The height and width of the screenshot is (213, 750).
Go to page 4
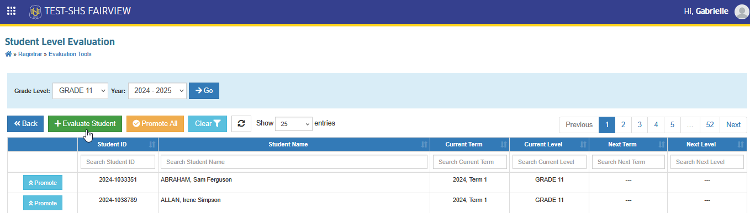[656, 125]
